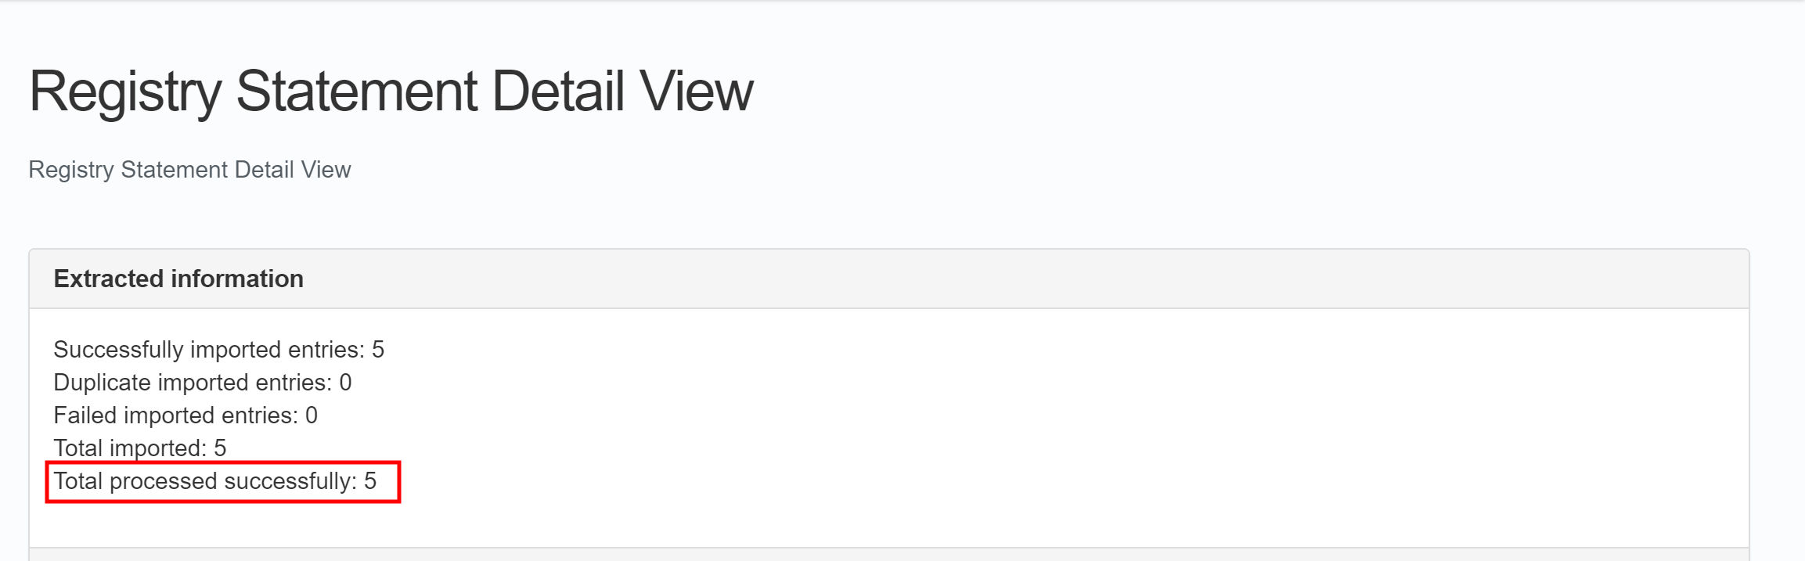1805x561 pixels.
Task: Click the count 5 after Successfully imported entries
Action: (378, 350)
